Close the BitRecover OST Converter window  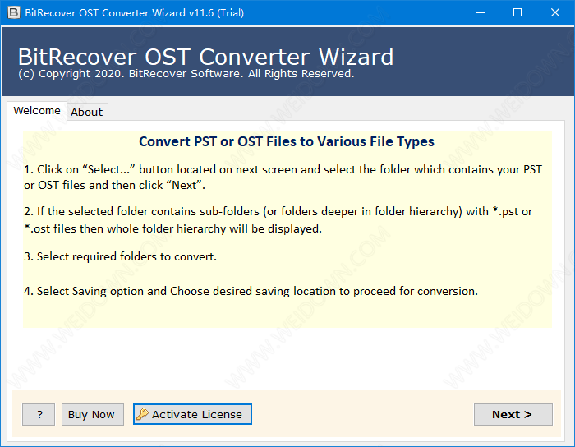555,12
